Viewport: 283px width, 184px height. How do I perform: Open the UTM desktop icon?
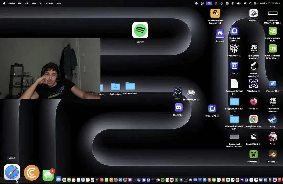[234, 66]
